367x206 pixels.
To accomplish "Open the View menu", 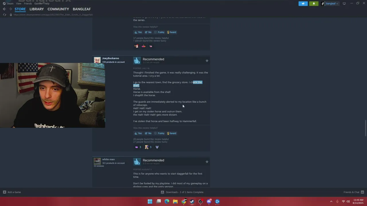I will coord(19,3).
